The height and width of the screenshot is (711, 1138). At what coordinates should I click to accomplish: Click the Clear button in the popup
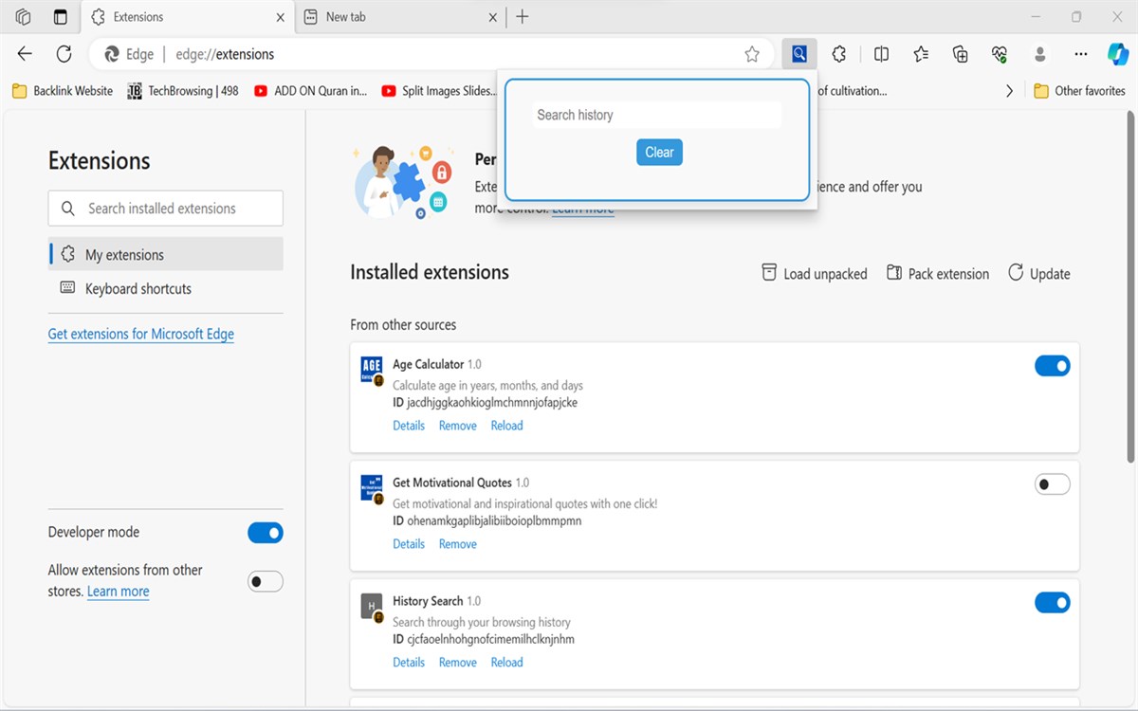[659, 153]
